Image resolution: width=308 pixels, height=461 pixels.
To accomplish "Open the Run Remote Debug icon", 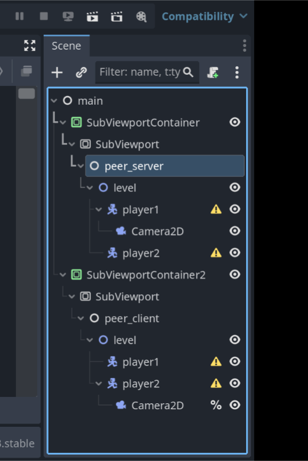I will click(68, 17).
